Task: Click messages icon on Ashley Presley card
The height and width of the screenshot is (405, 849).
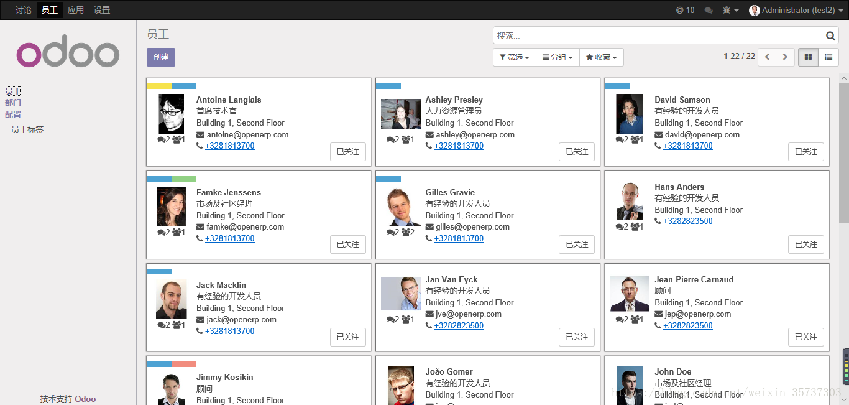Action: click(391, 140)
